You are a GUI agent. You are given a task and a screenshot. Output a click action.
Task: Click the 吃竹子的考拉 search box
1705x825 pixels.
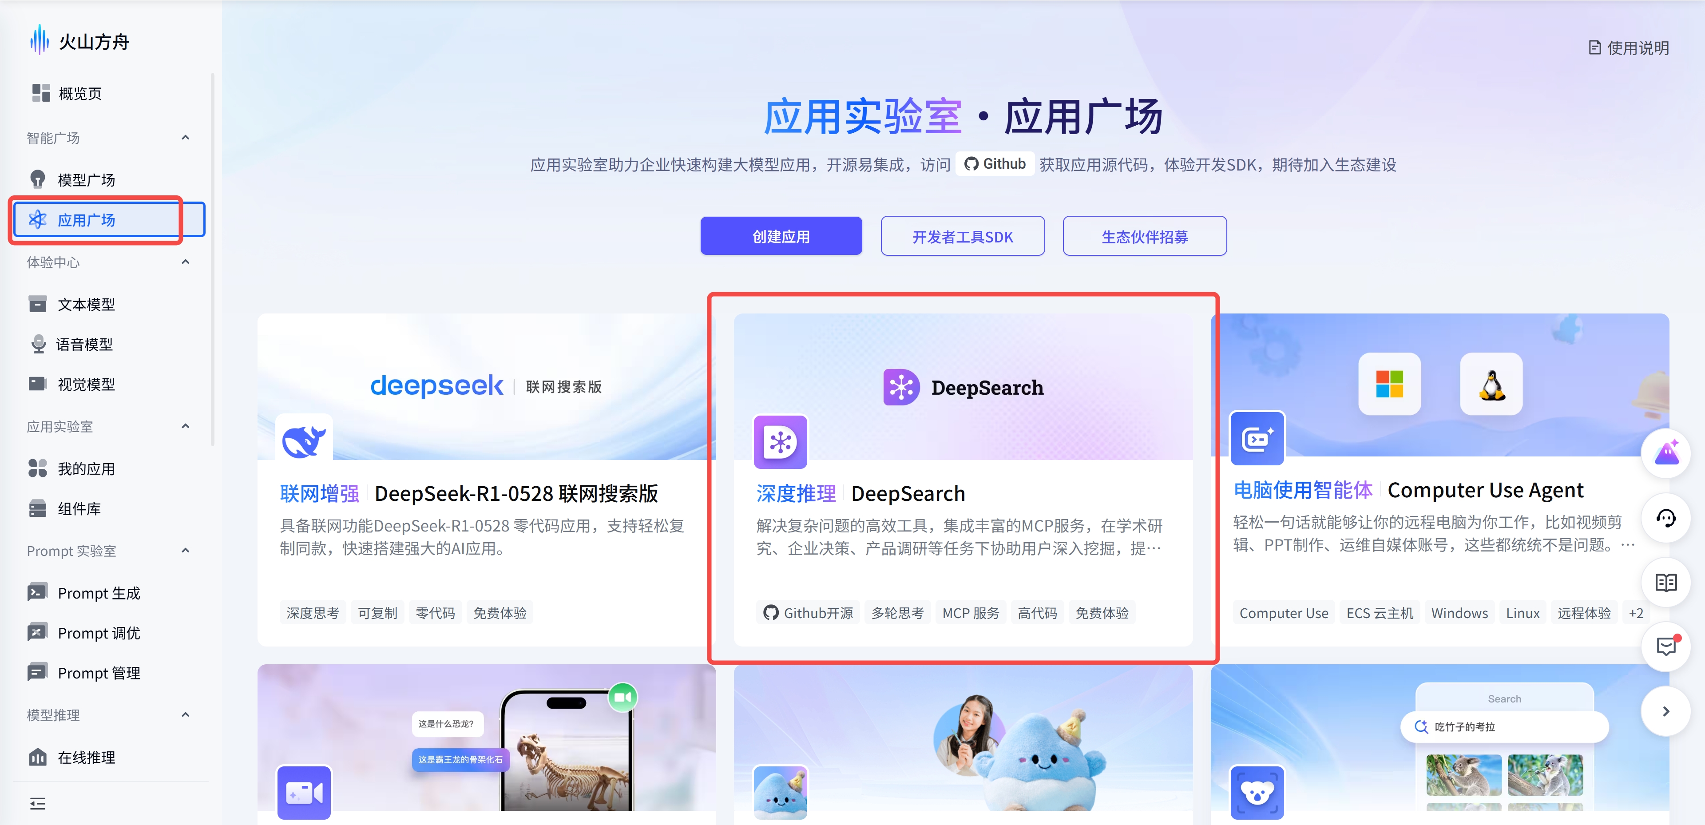click(1504, 726)
